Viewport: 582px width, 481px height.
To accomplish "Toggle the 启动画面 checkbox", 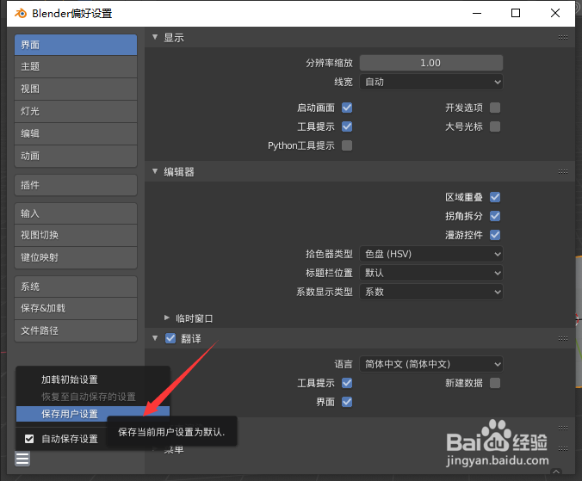I will (x=347, y=108).
